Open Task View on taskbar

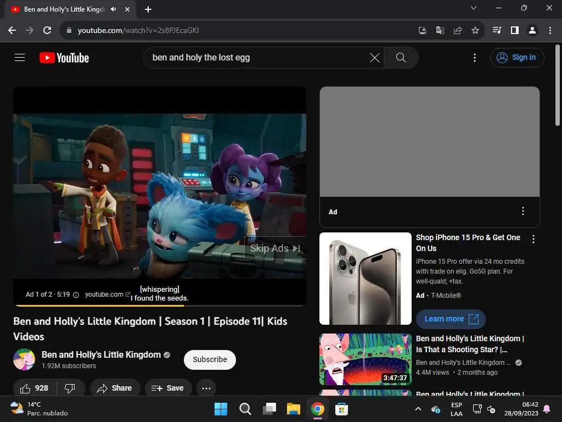[269, 409]
